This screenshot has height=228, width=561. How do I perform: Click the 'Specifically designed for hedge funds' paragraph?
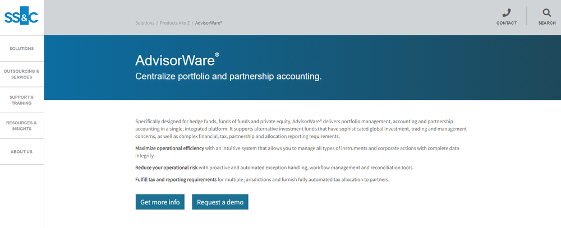pos(301,129)
